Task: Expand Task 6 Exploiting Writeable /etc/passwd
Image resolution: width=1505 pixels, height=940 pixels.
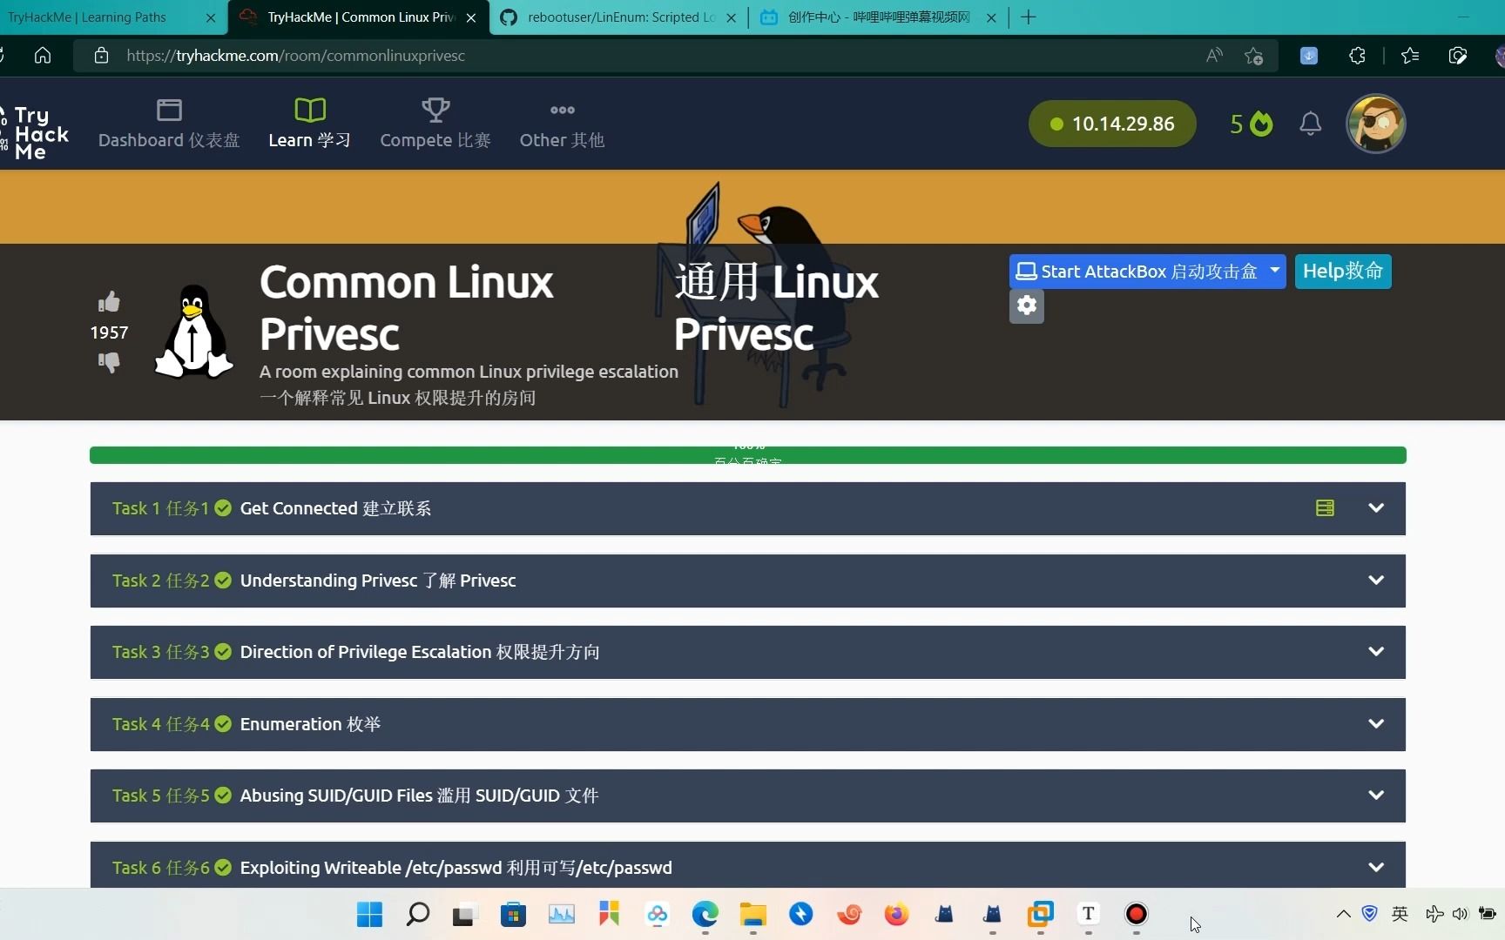Action: tap(1376, 867)
